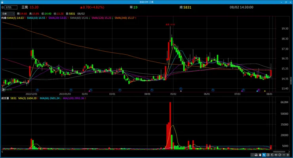Click the refresh circle icon
Screen dimensions: 293x158
coord(280,155)
